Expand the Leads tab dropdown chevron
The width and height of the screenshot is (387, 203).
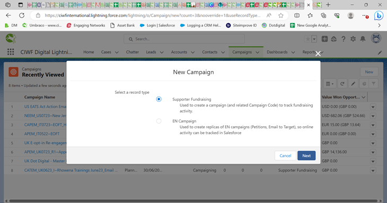(x=162, y=52)
